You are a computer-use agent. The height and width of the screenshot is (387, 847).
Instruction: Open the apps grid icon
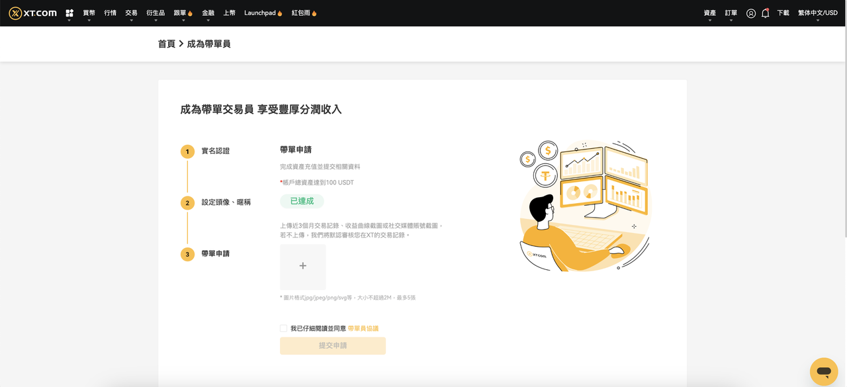69,13
